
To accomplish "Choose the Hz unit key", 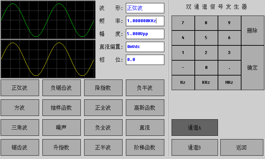I will pyautogui.click(x=183, y=82).
